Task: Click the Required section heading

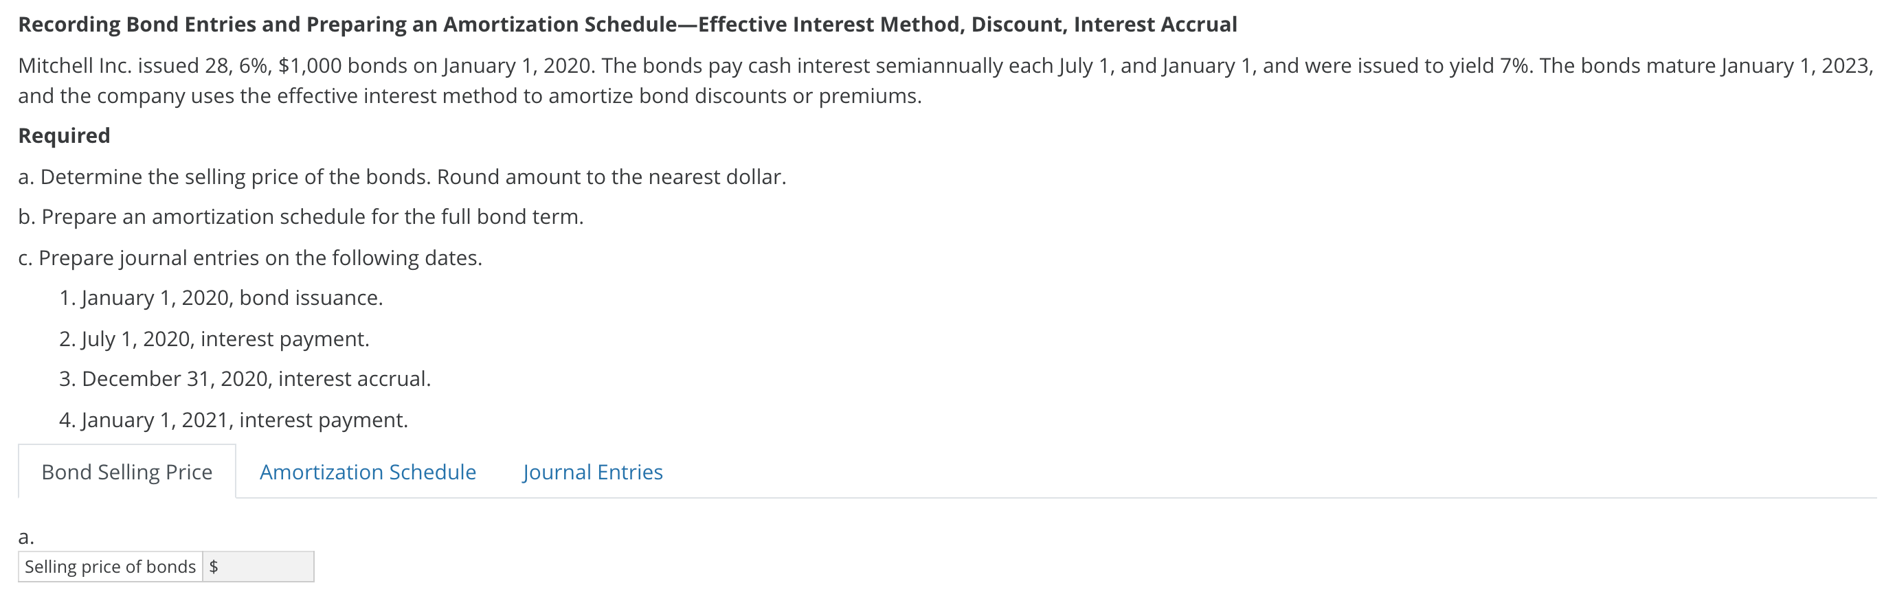Action: click(x=65, y=135)
